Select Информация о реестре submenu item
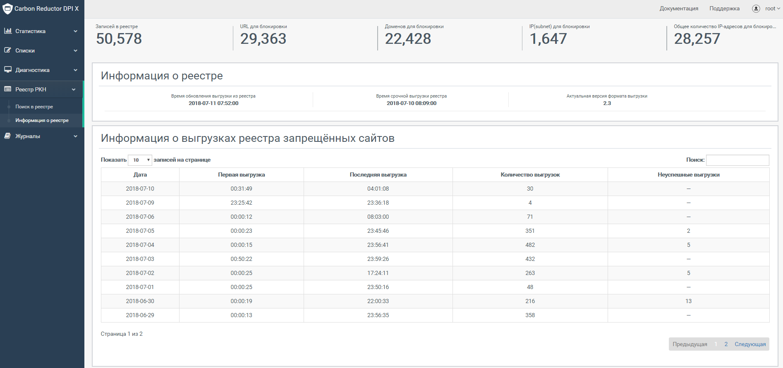Viewport: 783px width, 368px height. pos(42,120)
